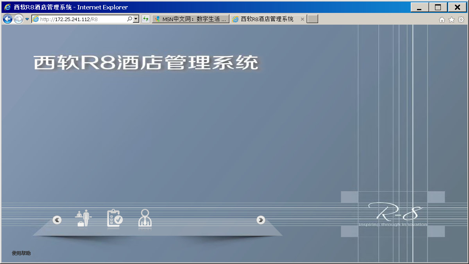Screen dimensions: 469x264
Task: Open the manager with tie module icon
Action: pos(145,218)
